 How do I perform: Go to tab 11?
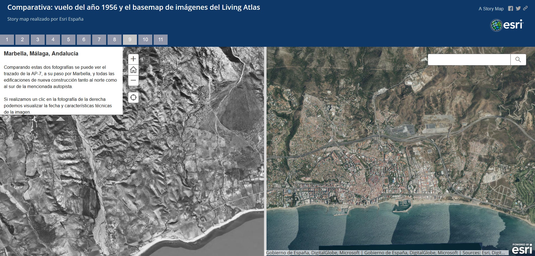point(161,40)
